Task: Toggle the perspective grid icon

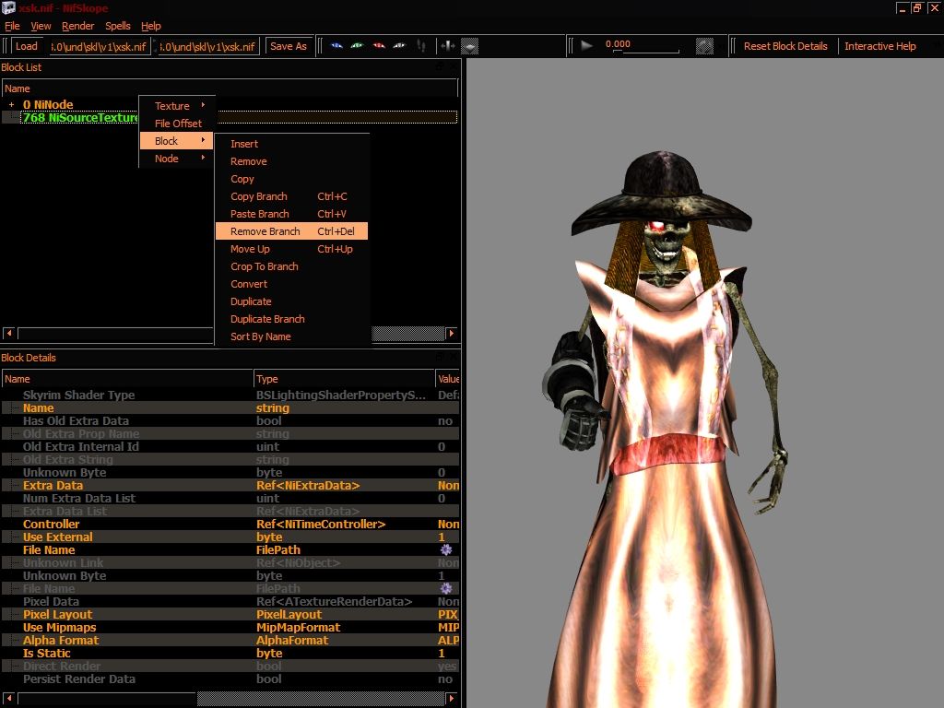Action: 469,46
